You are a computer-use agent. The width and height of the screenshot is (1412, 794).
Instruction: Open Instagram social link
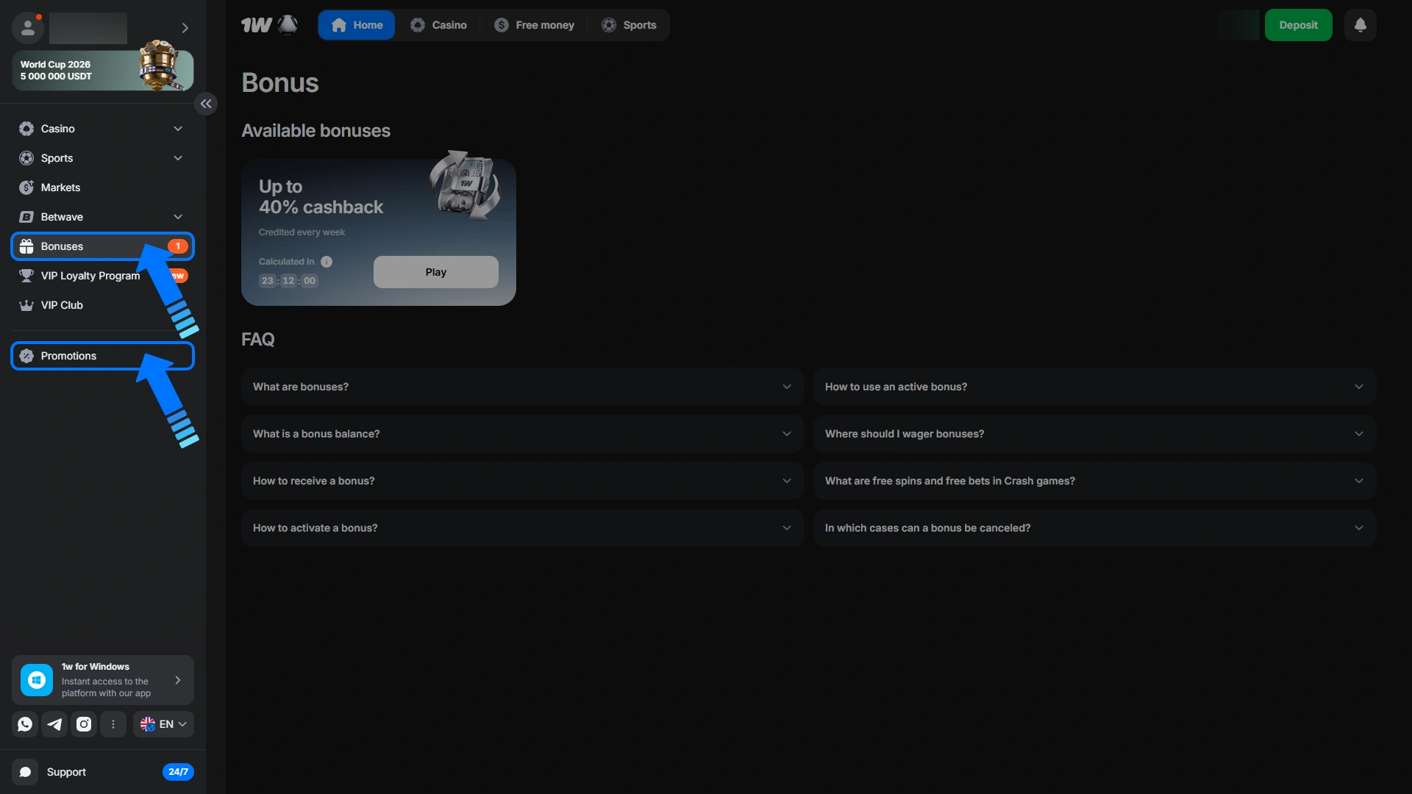(84, 724)
